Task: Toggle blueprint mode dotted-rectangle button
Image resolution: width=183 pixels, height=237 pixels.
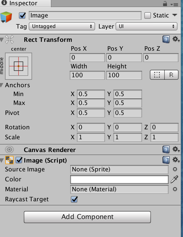Action: point(157,75)
